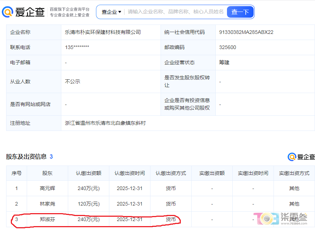The height and width of the screenshot is (229, 315).
Task: Click the masked phone number 135********
Action: point(77,47)
